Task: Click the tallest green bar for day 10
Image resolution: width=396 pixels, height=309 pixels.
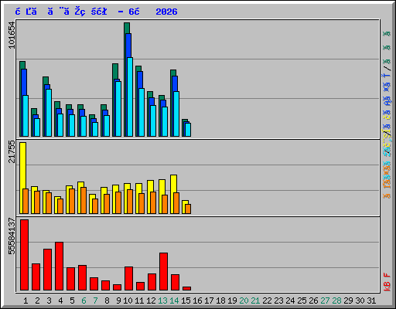Action: 127,80
